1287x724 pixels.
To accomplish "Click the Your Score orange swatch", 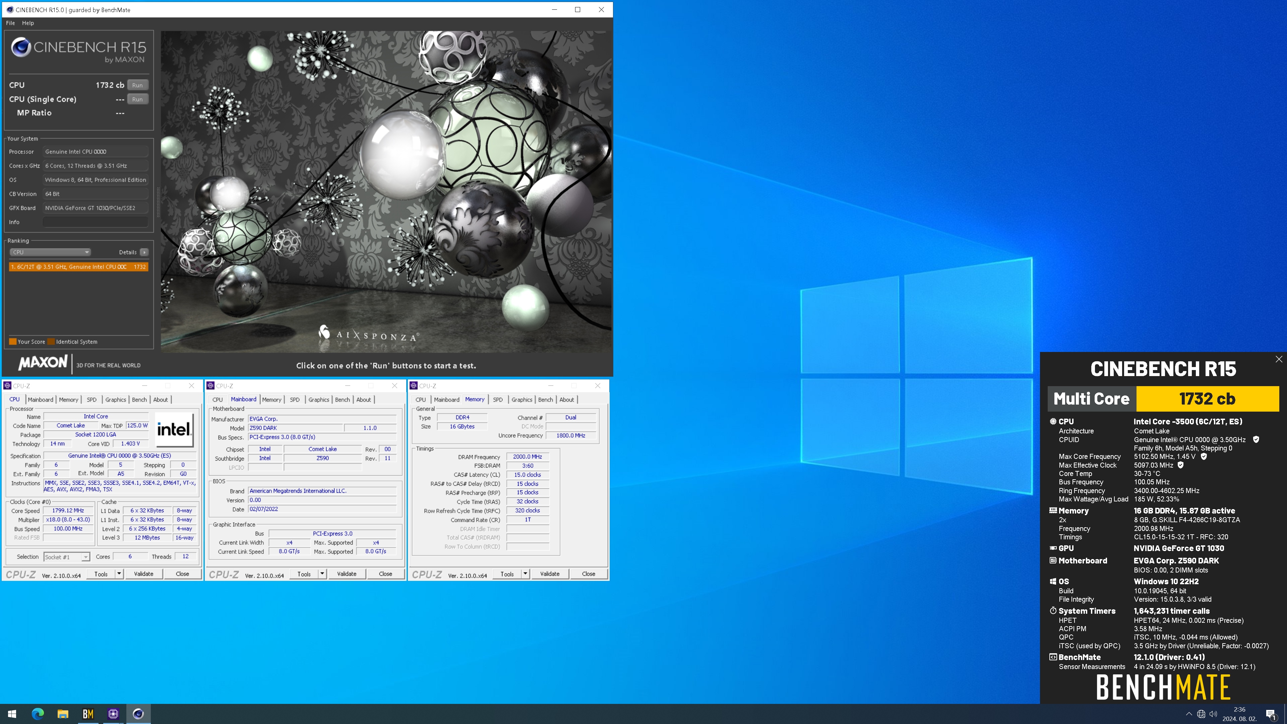I will pos(12,342).
